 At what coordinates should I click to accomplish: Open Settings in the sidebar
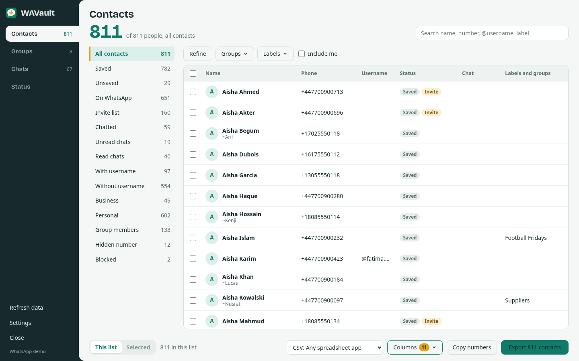(20, 323)
